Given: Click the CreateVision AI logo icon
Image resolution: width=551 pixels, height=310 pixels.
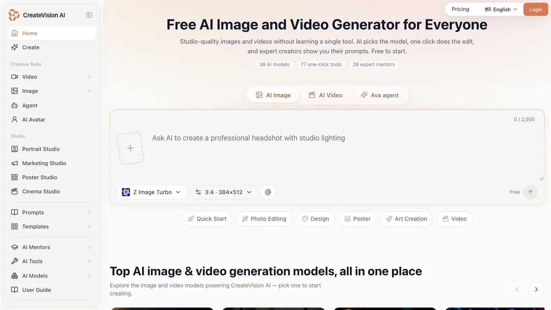Looking at the screenshot, I should [x=14, y=15].
